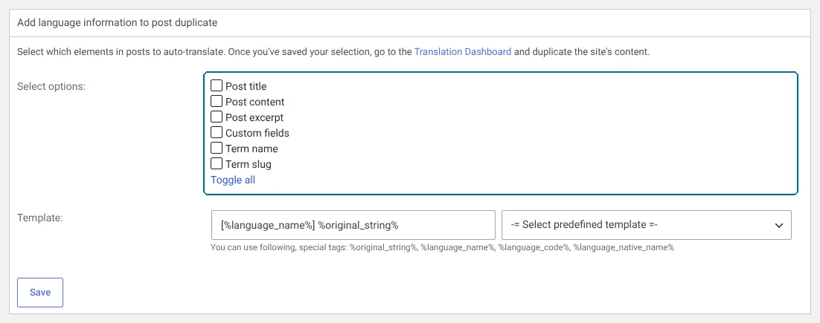This screenshot has width=820, height=323.
Task: Click the special tags hint text
Action: pyautogui.click(x=443, y=248)
